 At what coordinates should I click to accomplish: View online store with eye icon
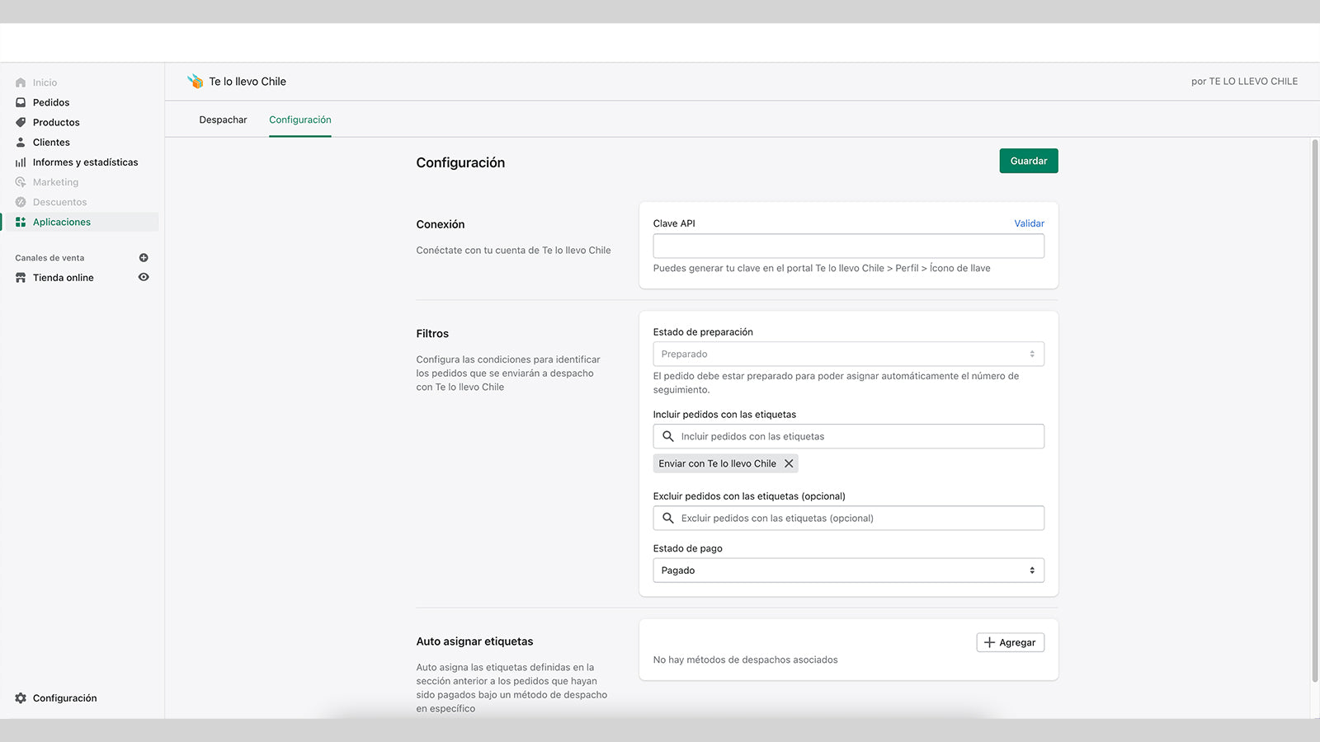[x=144, y=277]
